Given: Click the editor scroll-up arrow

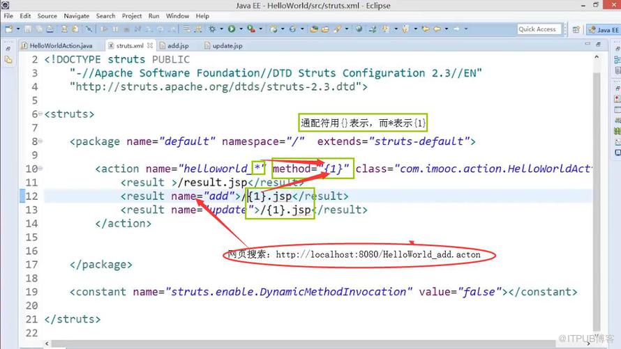Looking at the screenshot, I should pos(597,57).
